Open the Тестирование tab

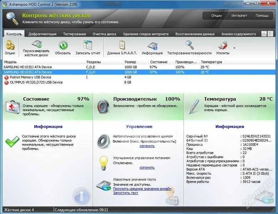click(x=74, y=34)
